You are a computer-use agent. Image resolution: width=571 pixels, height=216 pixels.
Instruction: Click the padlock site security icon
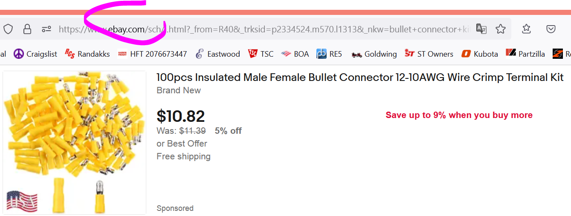(x=27, y=29)
